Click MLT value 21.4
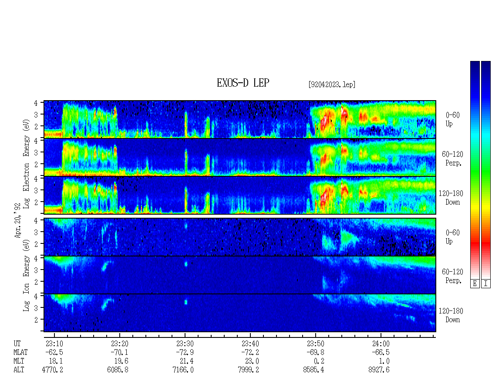 coord(186,361)
